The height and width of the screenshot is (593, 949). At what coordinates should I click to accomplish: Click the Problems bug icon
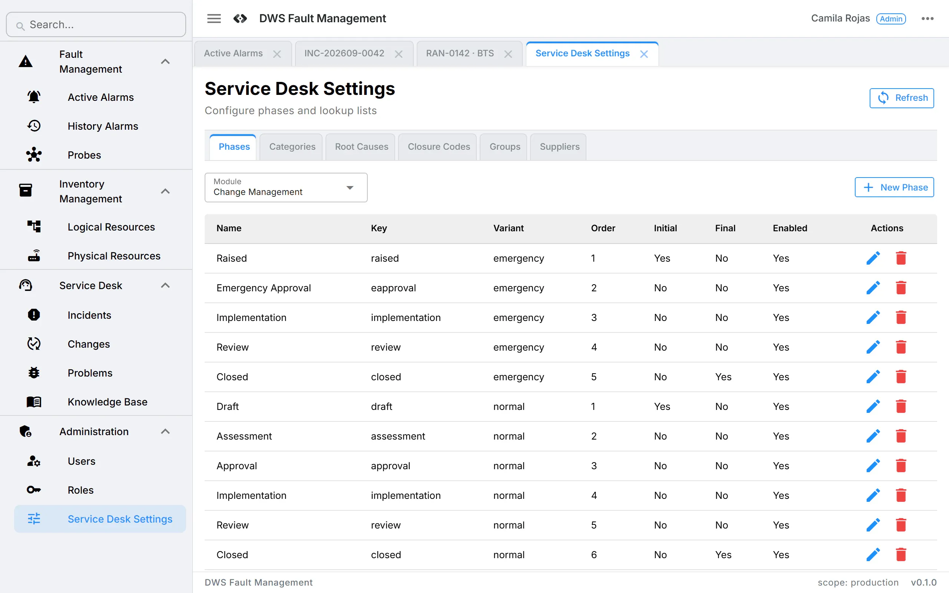click(x=34, y=373)
